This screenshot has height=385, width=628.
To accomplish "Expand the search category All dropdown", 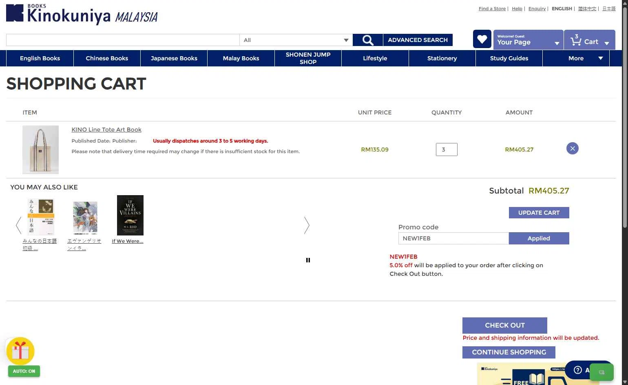I will [x=296, y=40].
